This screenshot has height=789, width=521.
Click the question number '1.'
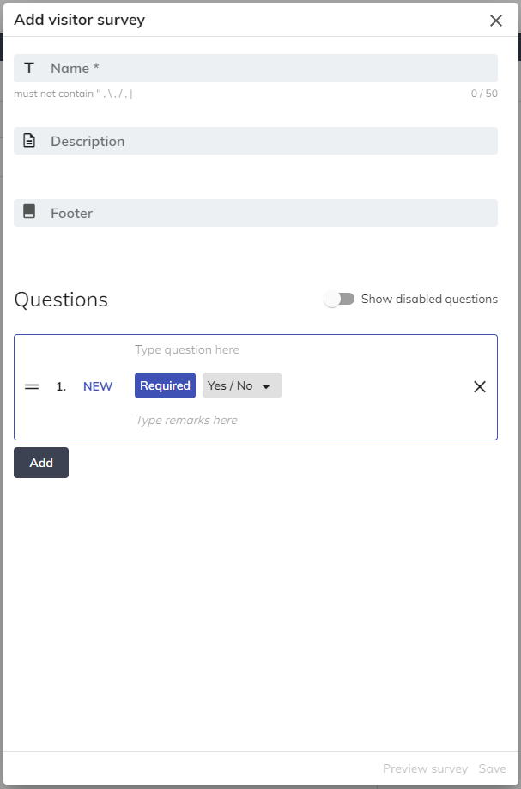point(61,386)
